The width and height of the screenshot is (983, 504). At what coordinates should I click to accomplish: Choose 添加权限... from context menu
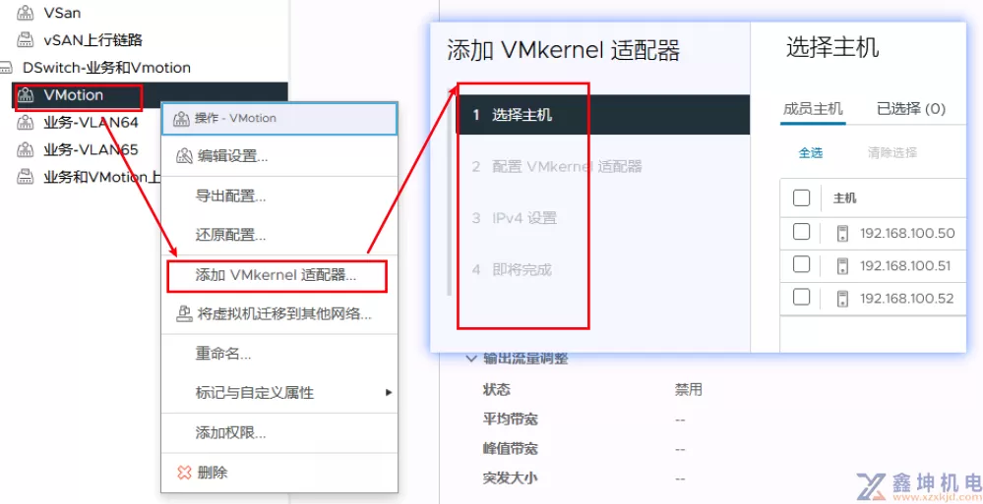pyautogui.click(x=279, y=432)
